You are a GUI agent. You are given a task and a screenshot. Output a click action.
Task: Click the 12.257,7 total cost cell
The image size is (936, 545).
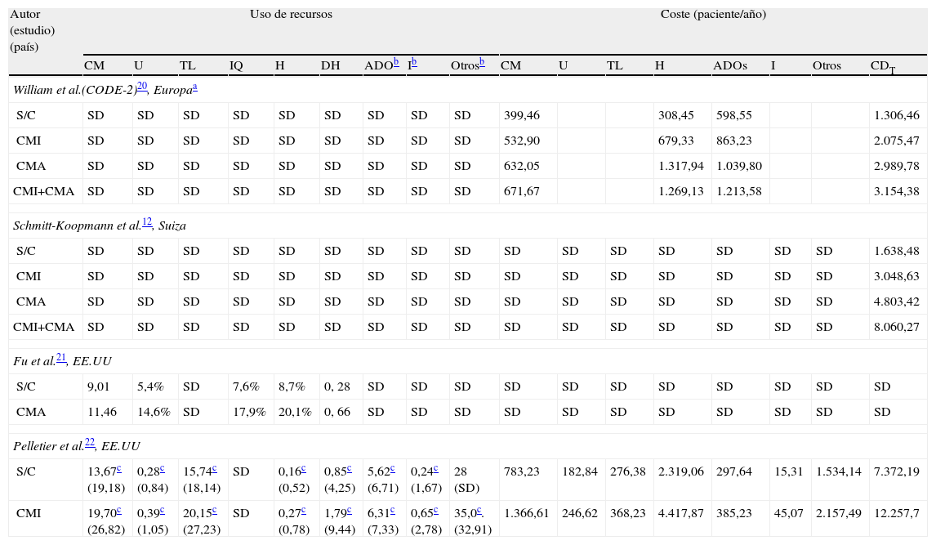[896, 512]
